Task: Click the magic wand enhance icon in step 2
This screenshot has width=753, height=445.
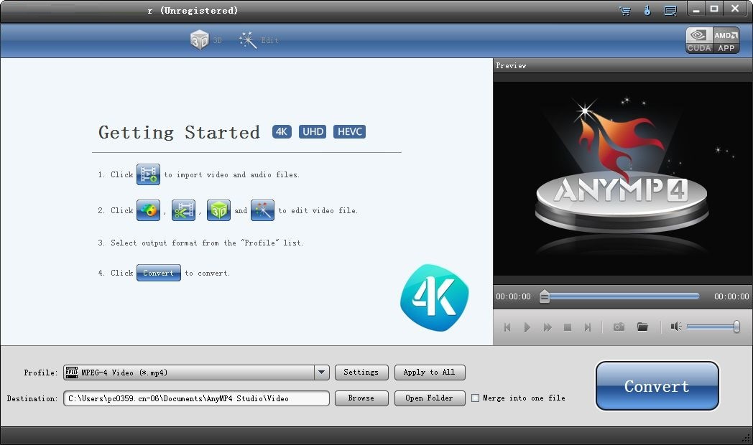Action: click(263, 210)
